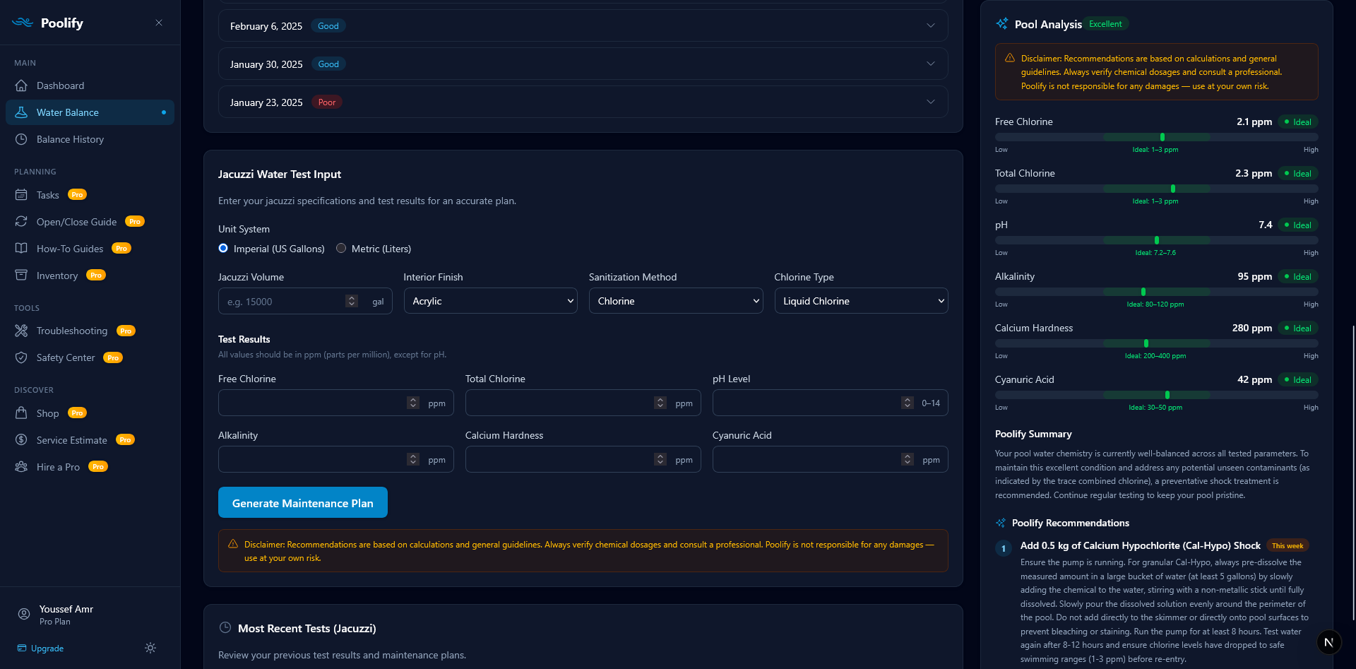Close the sidebar with the X icon
Screen dimensions: 1356x669
[x=159, y=23]
